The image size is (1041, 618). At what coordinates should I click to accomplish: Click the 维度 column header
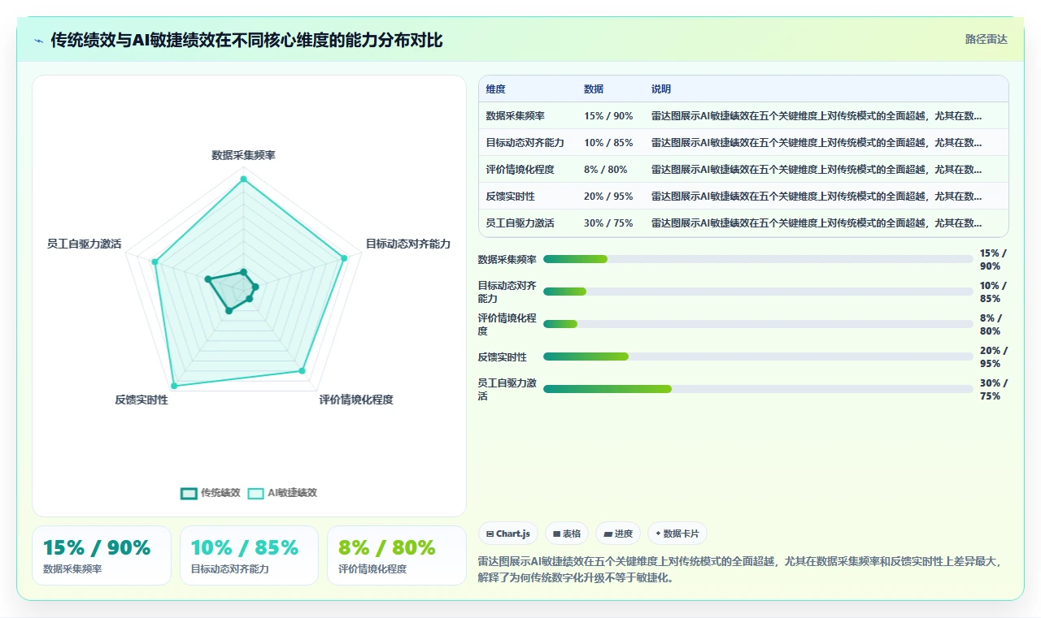click(496, 89)
